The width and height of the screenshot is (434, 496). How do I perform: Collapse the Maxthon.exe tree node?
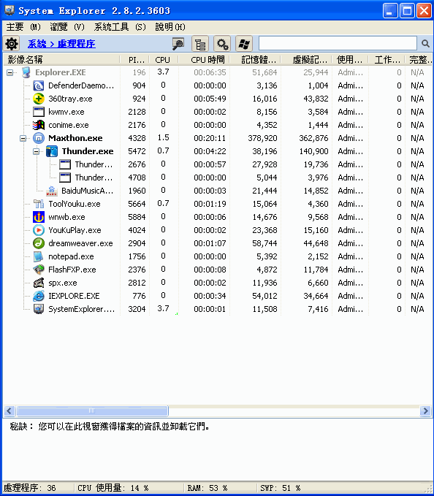click(23, 139)
